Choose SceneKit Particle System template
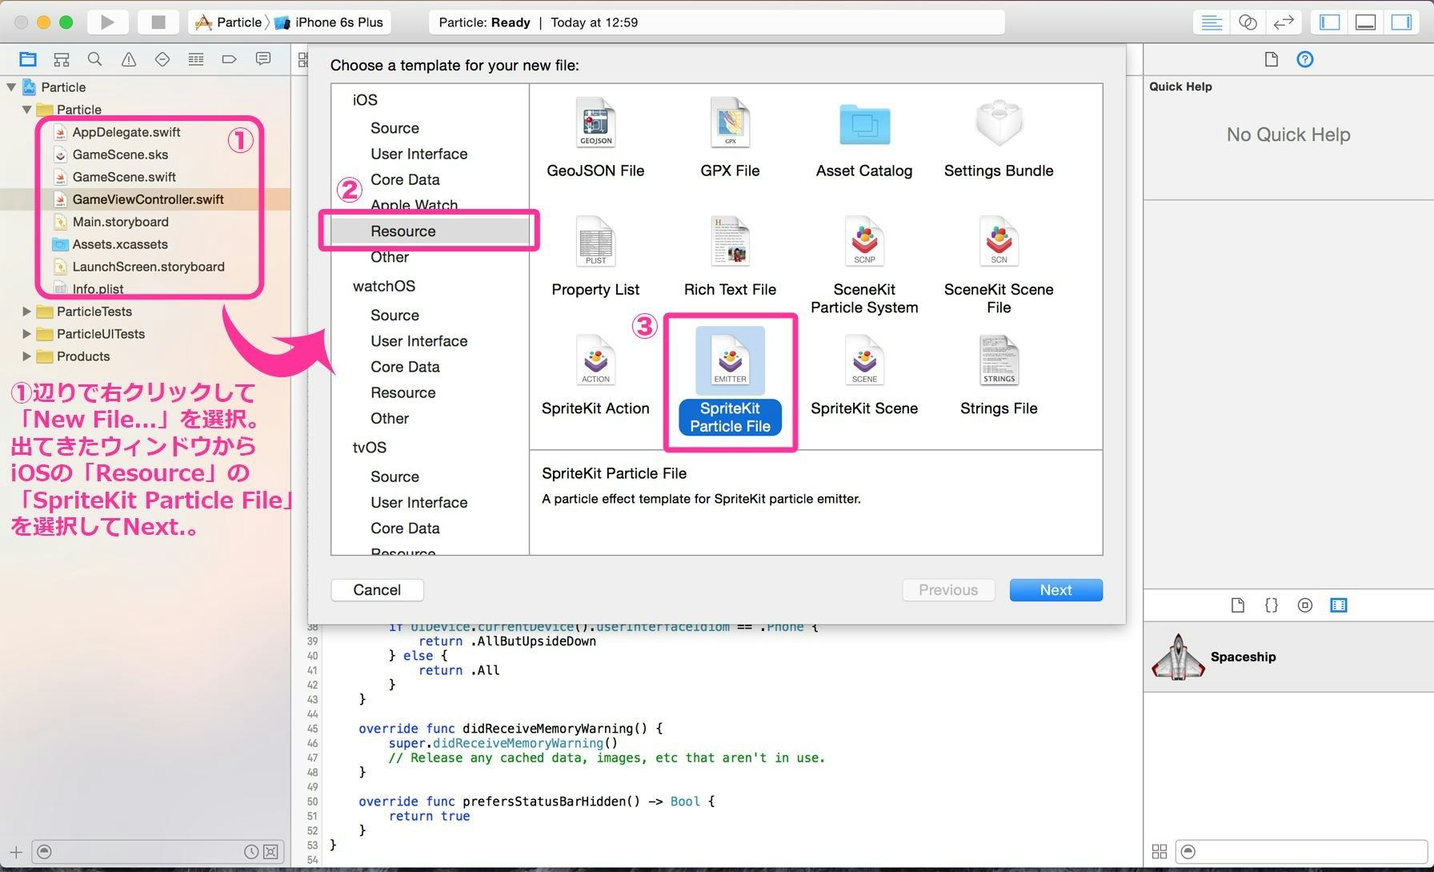Screen dimensions: 1434x872 (864, 265)
